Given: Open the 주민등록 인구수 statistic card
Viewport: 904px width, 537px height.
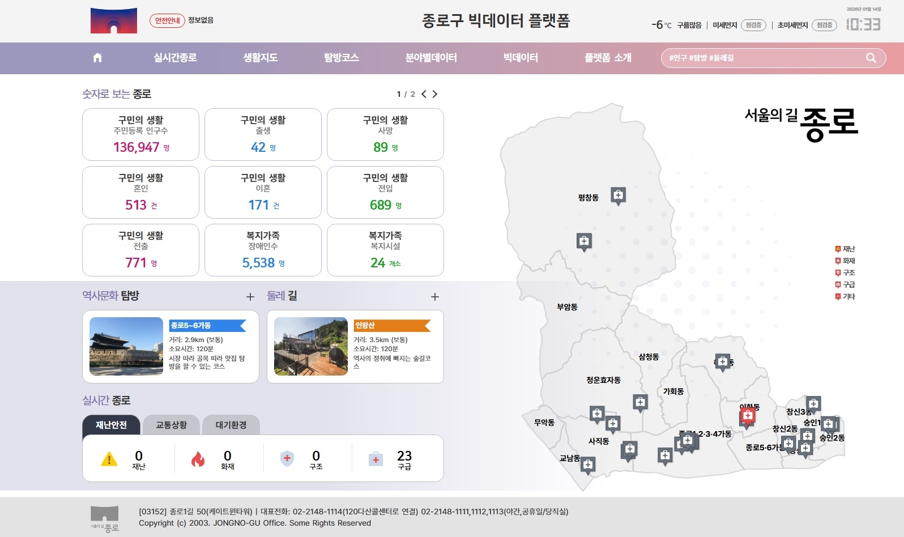Looking at the screenshot, I should coord(140,135).
